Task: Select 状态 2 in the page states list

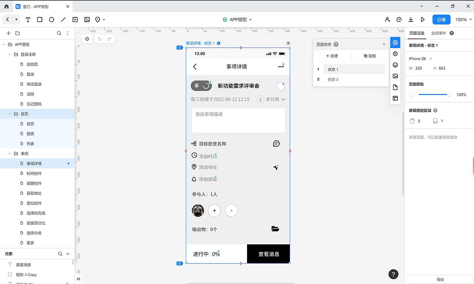Action: [333, 79]
